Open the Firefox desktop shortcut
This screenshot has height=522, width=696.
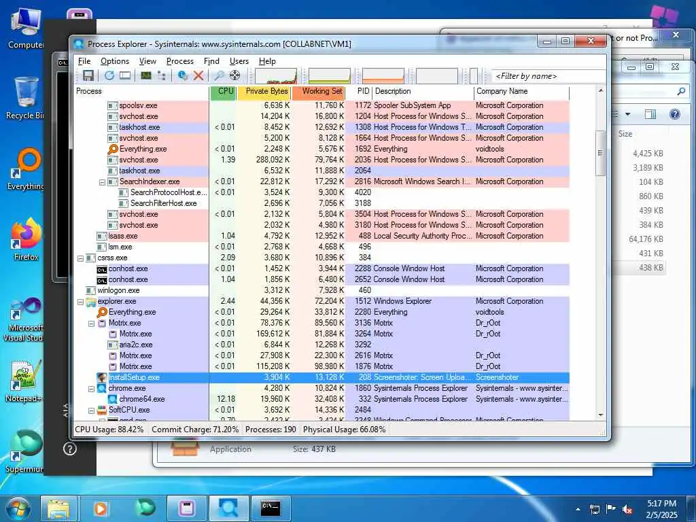[x=27, y=240]
